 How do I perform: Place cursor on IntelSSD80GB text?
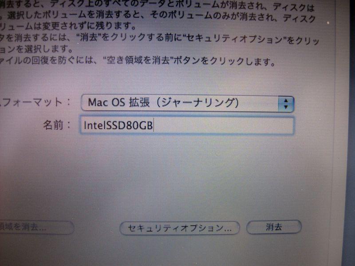[118, 125]
